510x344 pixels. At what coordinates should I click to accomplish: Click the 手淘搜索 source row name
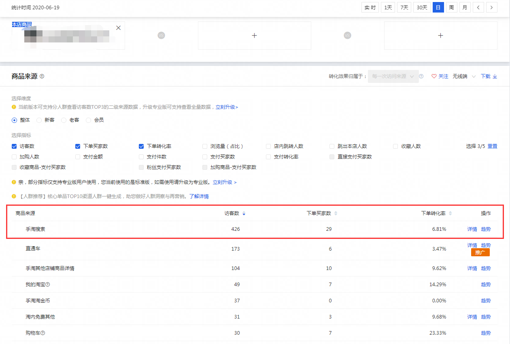coord(36,229)
